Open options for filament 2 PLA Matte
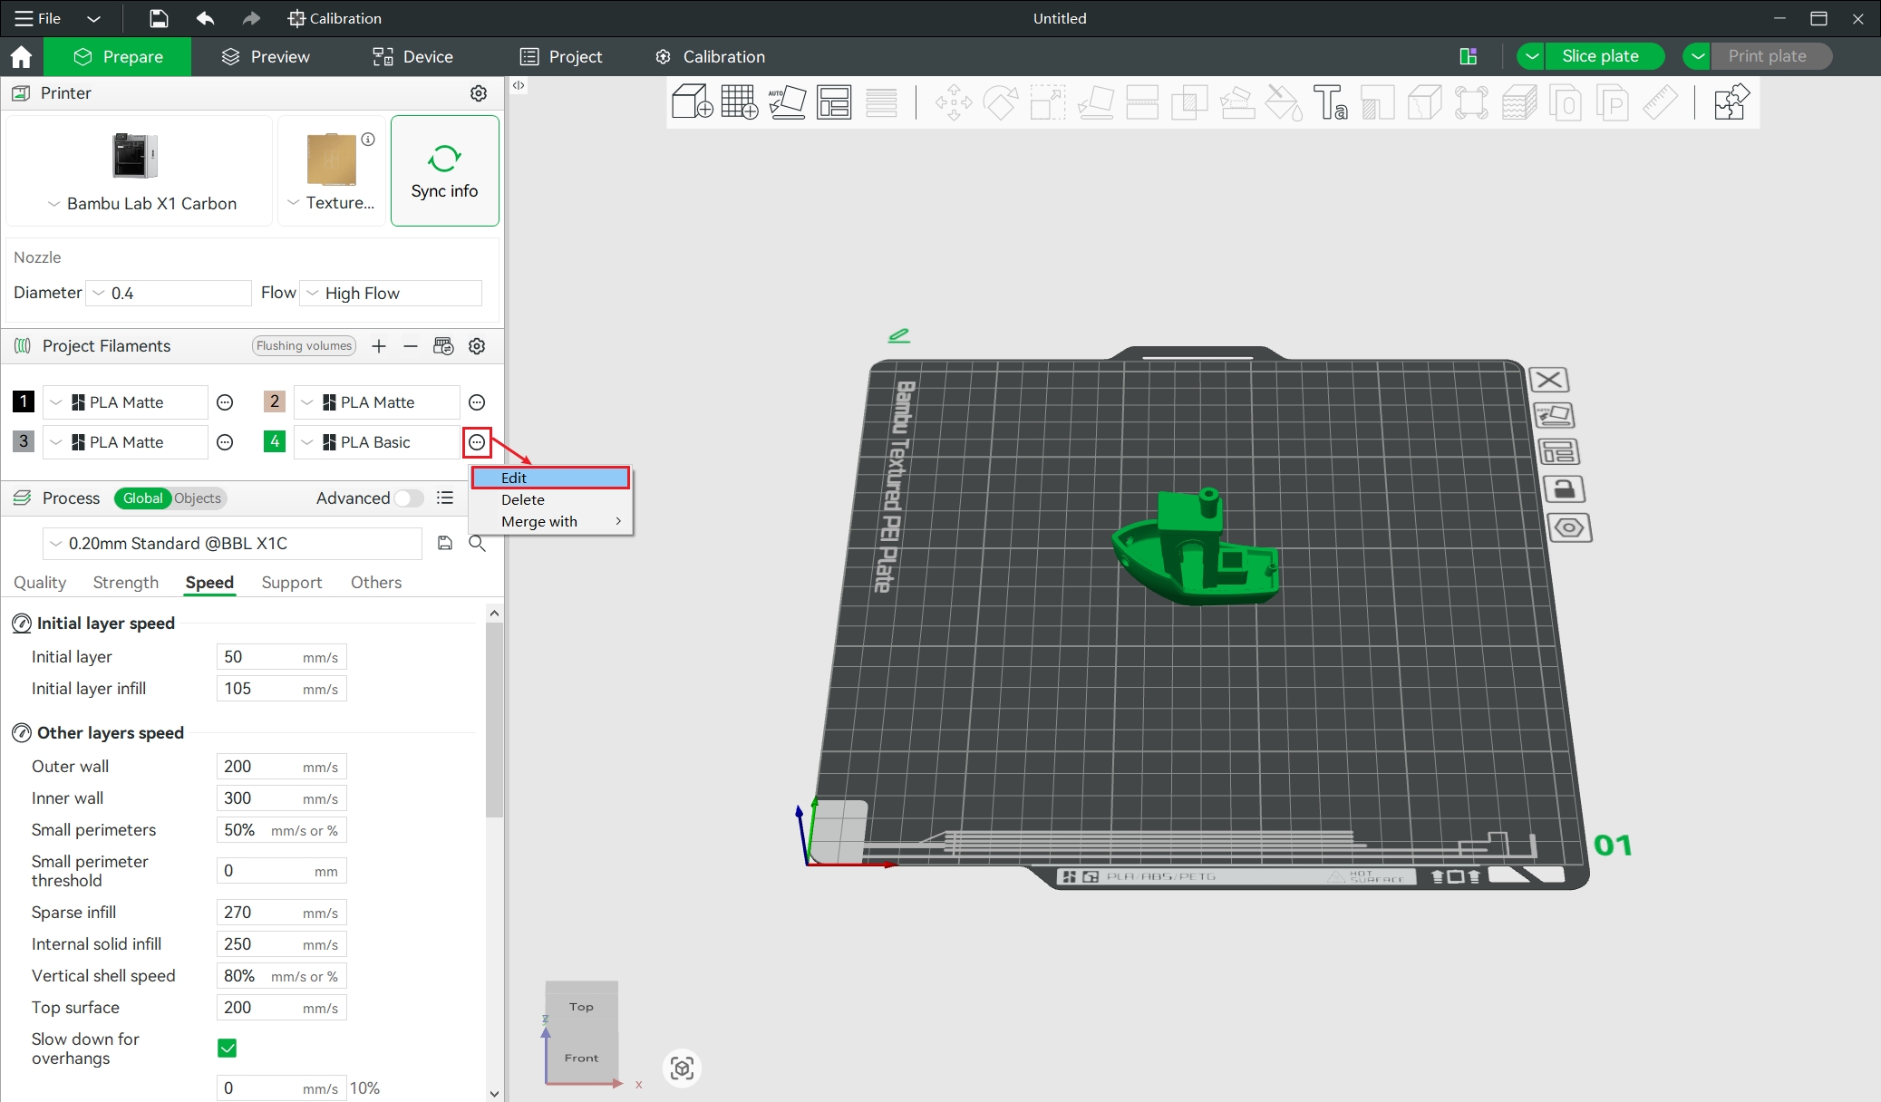The image size is (1881, 1102). [477, 402]
